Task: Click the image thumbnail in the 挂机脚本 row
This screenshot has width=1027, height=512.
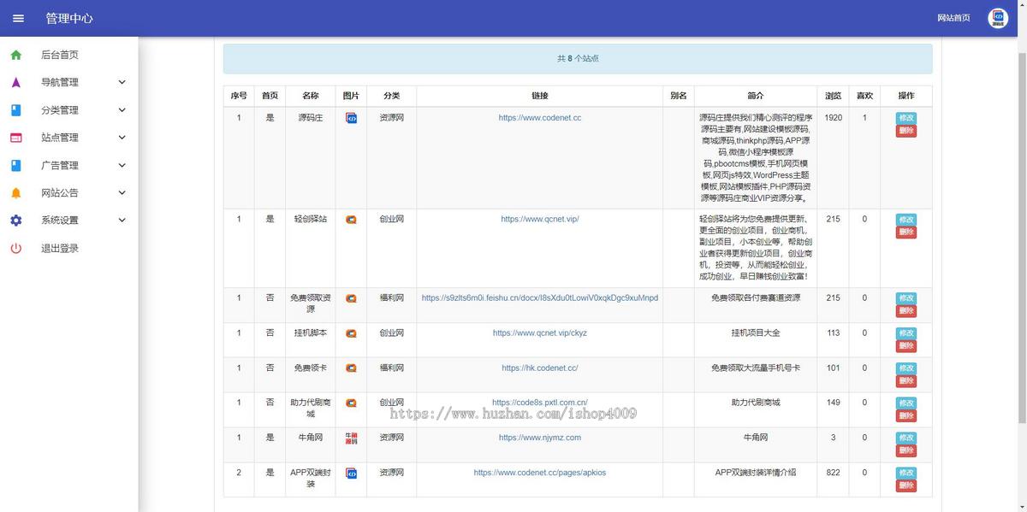Action: [x=351, y=333]
